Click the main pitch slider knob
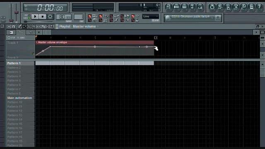Screen dimensions: 265x149 (x=17, y=12)
